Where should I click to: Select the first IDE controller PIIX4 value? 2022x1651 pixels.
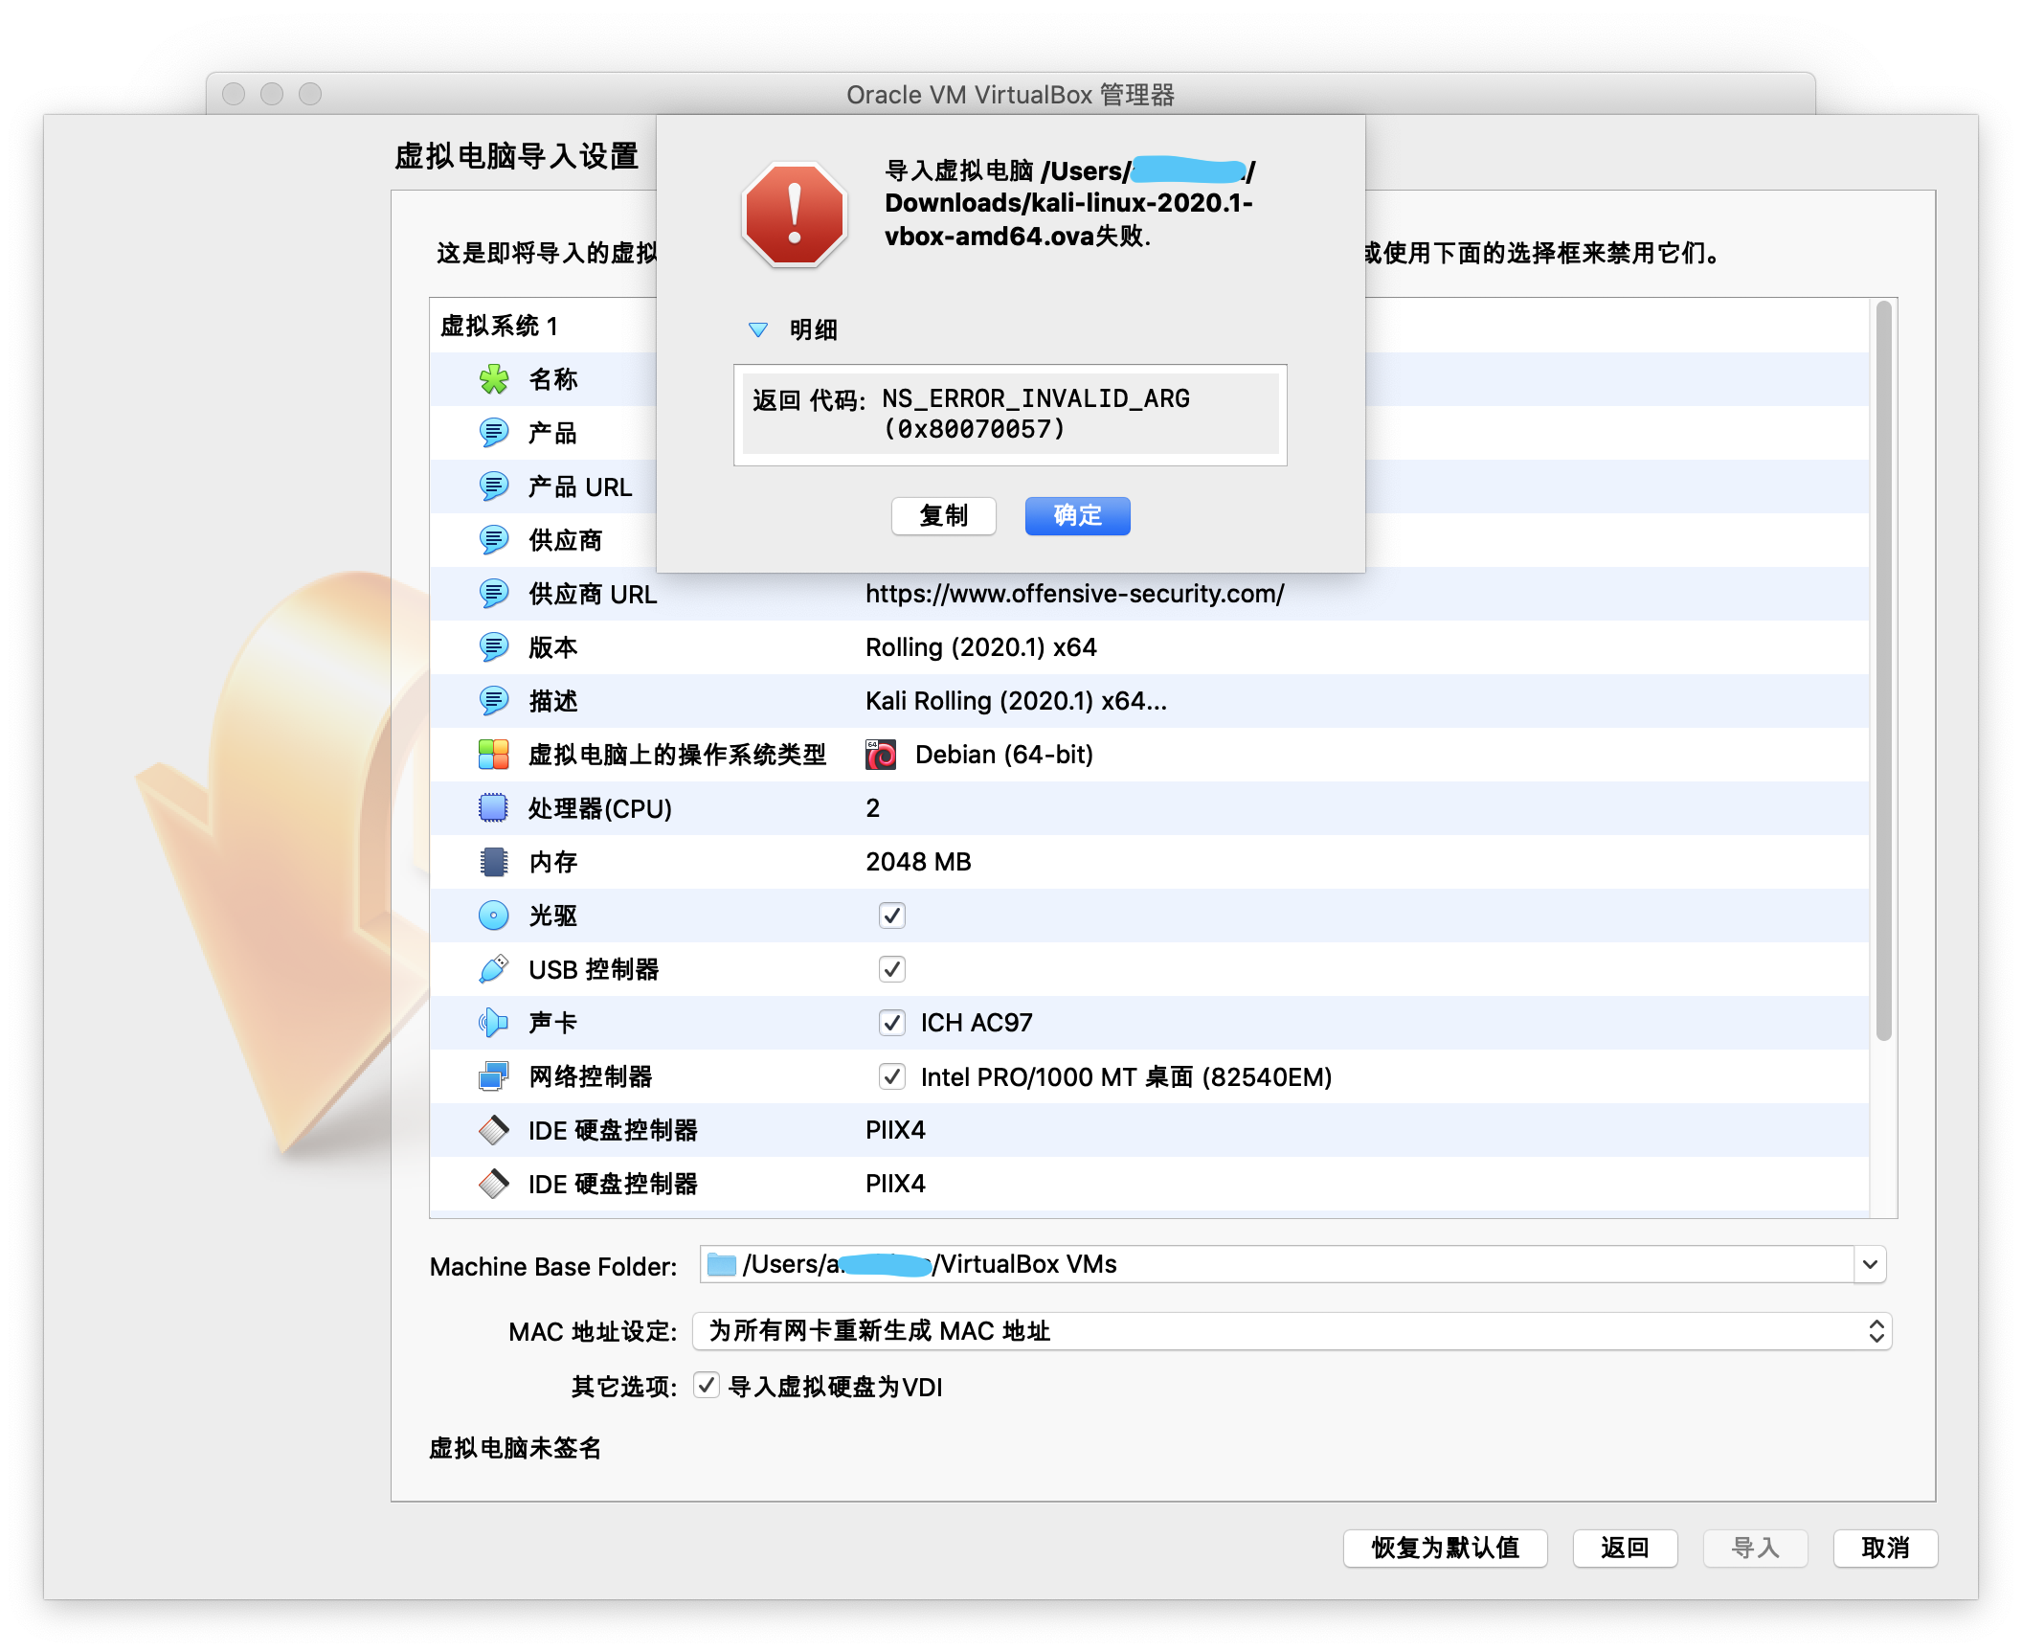tap(896, 1130)
